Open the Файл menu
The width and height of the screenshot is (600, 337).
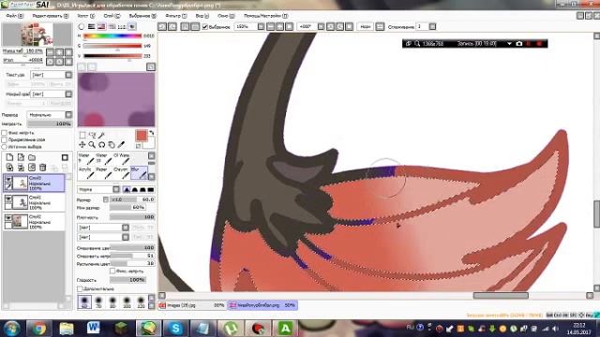pyautogui.click(x=15, y=16)
